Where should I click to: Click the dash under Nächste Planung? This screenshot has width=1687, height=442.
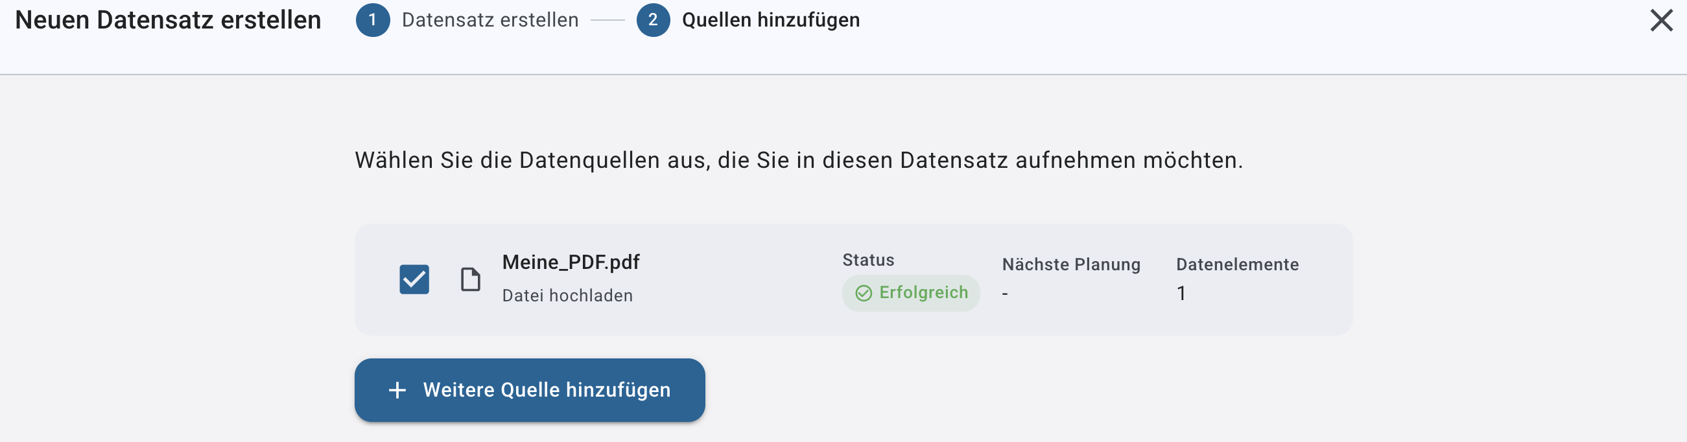pyautogui.click(x=1004, y=294)
